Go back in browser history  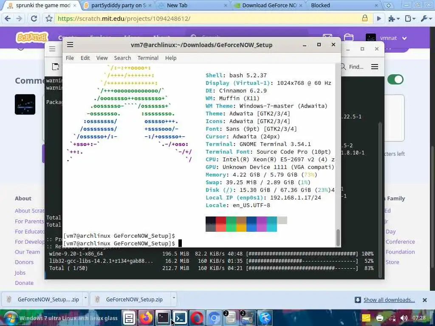[x=8, y=19]
